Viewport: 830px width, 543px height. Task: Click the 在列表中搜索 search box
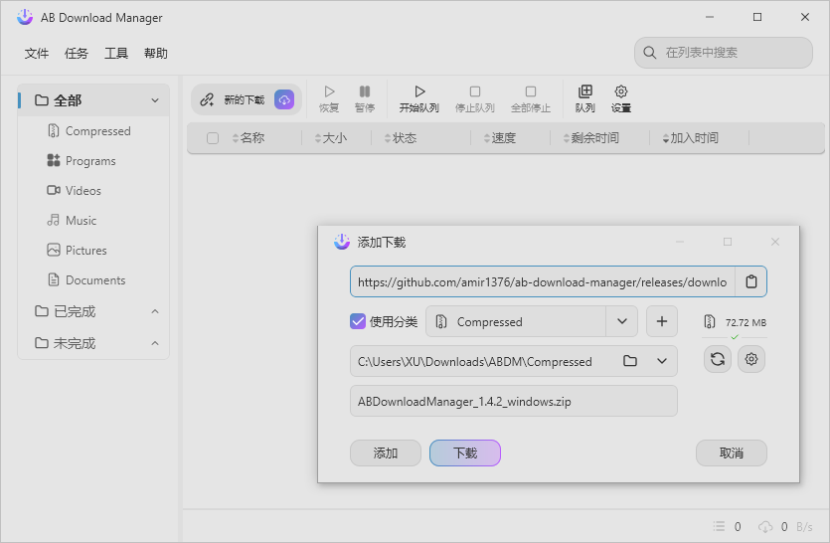click(x=723, y=53)
